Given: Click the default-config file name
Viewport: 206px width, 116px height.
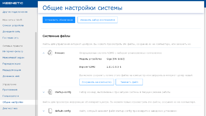Looking at the screenshot, I should point(63,111).
